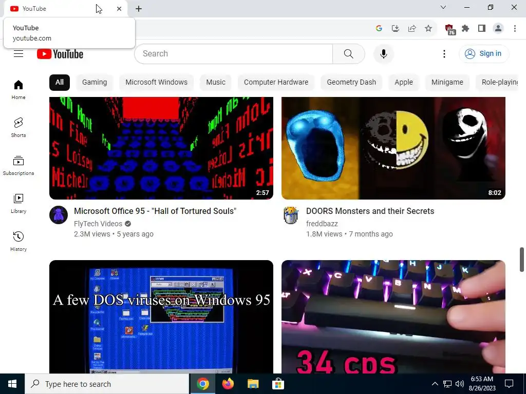Screen dimensions: 526x394
Task: Click the Chrome icon in the taskbar
Action: tap(203, 384)
